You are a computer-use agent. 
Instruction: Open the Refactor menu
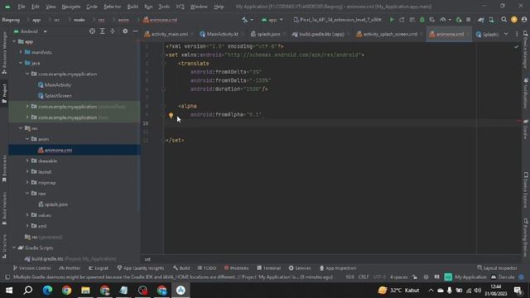113,7
